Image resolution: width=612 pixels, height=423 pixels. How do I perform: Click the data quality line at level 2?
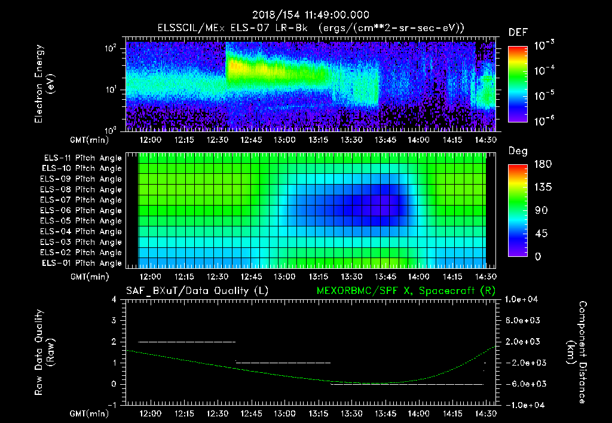coord(187,342)
